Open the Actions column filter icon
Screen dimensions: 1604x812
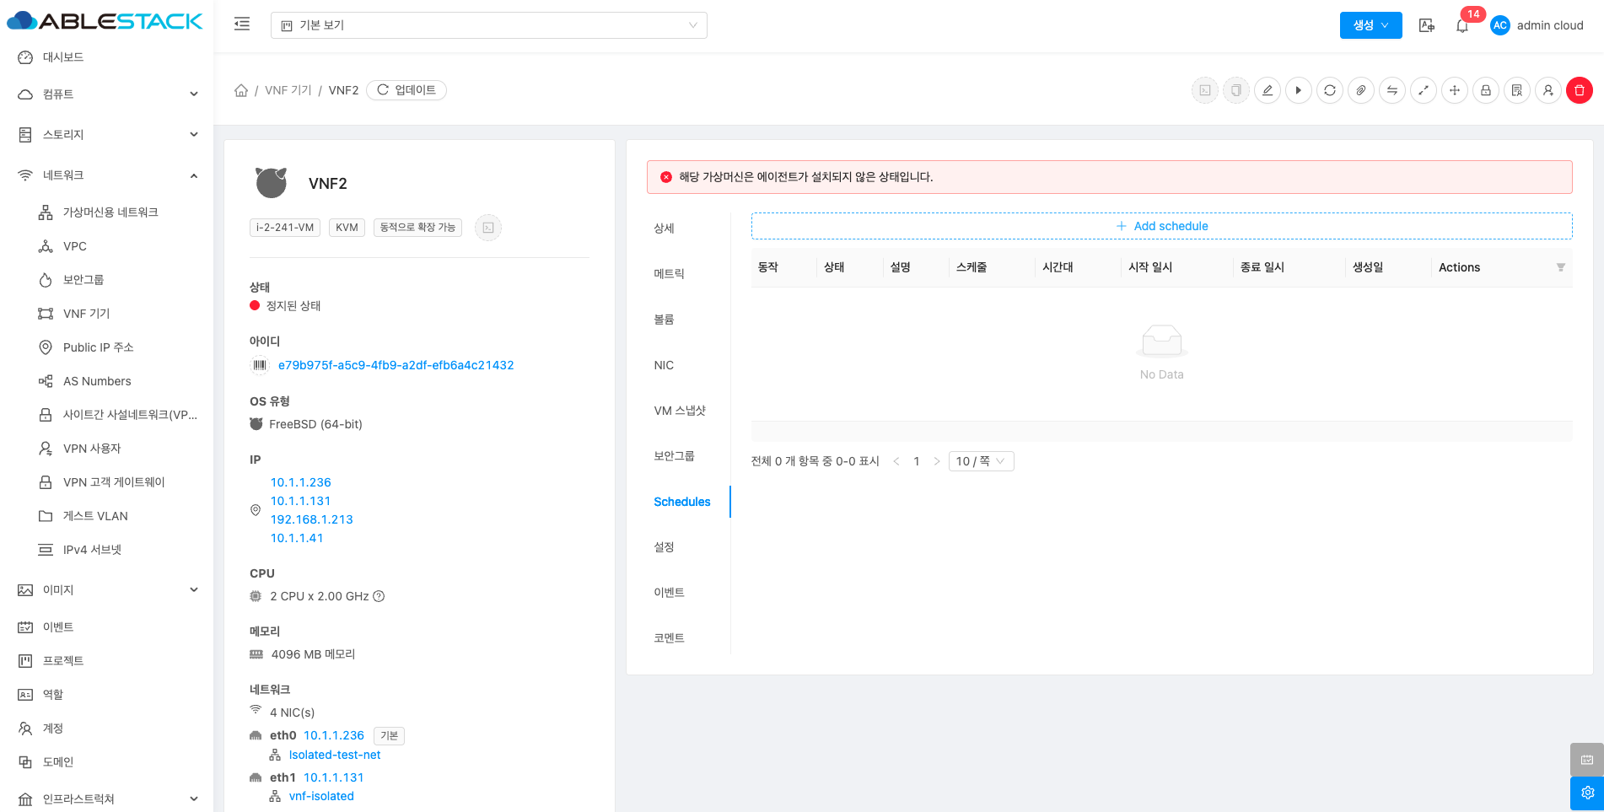(x=1560, y=267)
